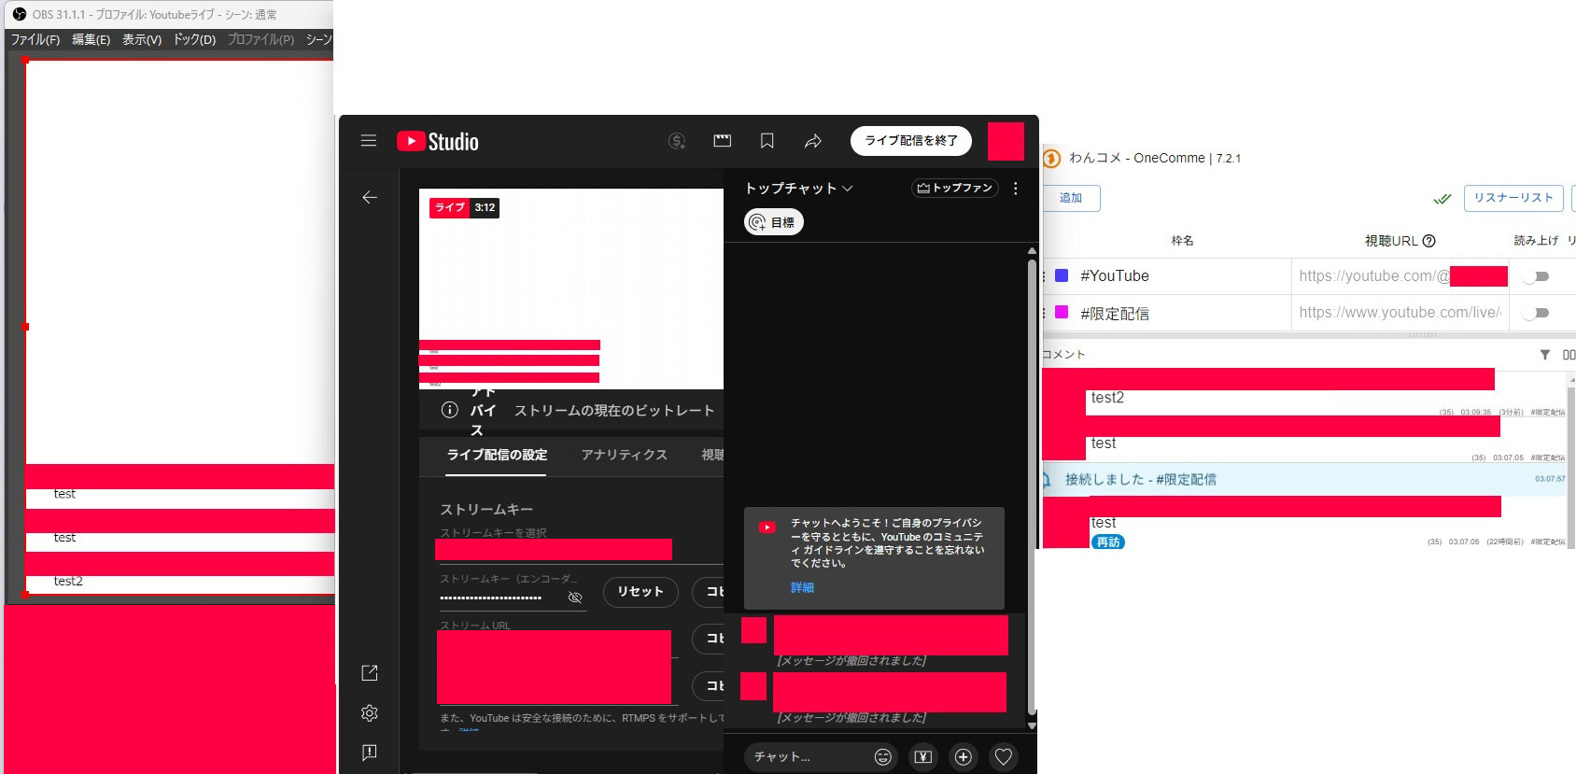Screen dimensions: 1576x774
Task: Click the live chat vertical scrollbar
Action: (1032, 486)
